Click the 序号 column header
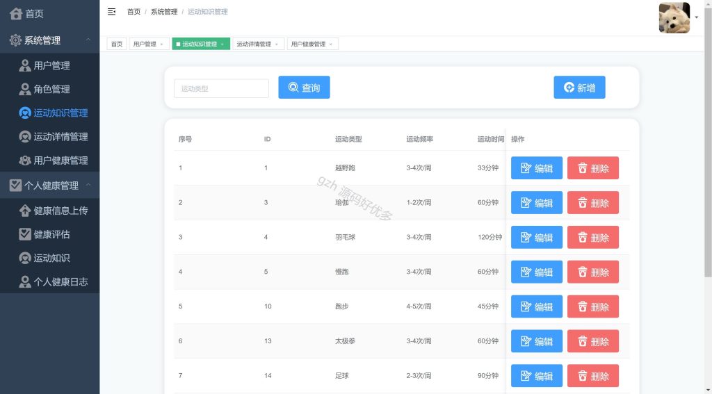Image resolution: width=712 pixels, height=394 pixels. pyautogui.click(x=185, y=139)
